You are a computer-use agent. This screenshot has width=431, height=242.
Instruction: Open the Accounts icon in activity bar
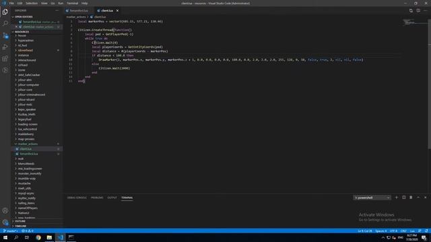point(5,210)
